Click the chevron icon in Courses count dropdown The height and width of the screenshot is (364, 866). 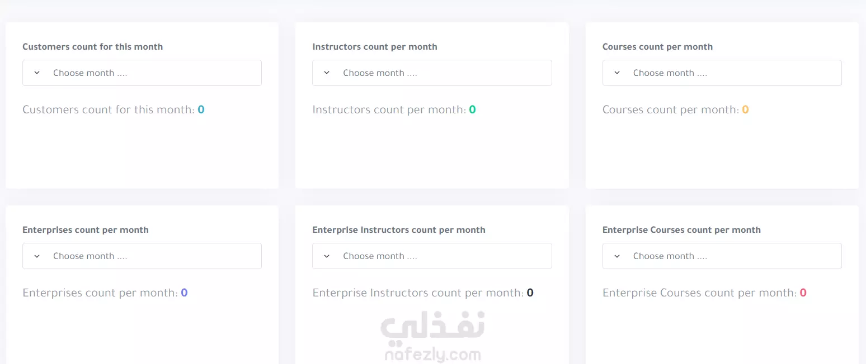617,73
